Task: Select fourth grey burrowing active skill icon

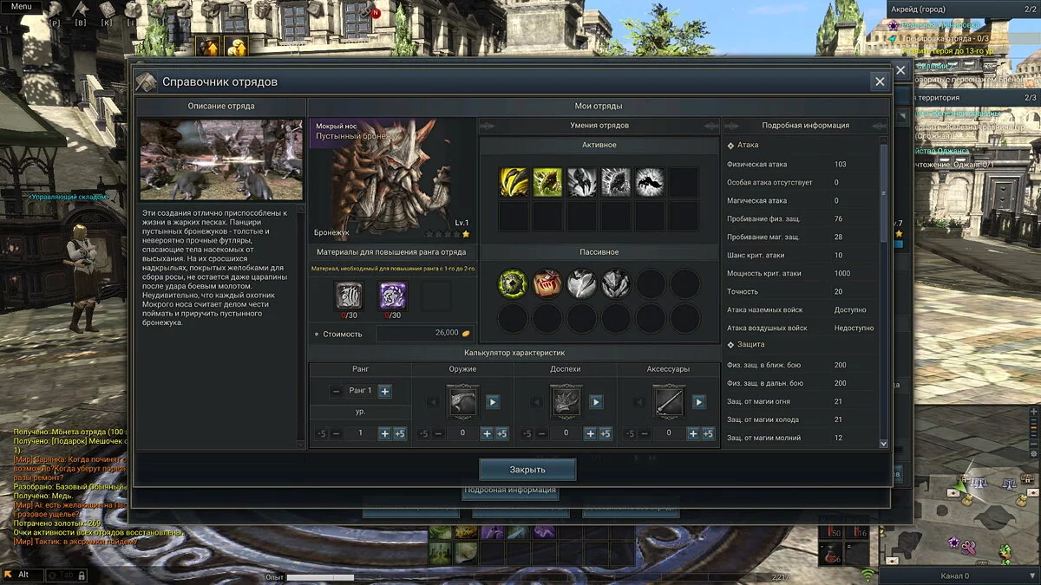Action: (616, 182)
